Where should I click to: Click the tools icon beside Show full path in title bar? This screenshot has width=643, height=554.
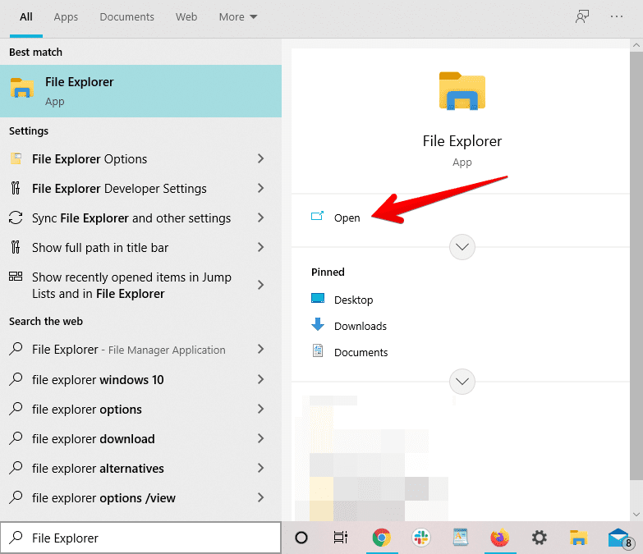pos(16,247)
